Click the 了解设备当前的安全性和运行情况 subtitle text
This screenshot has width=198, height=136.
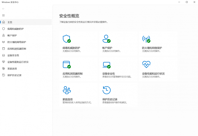(84, 22)
